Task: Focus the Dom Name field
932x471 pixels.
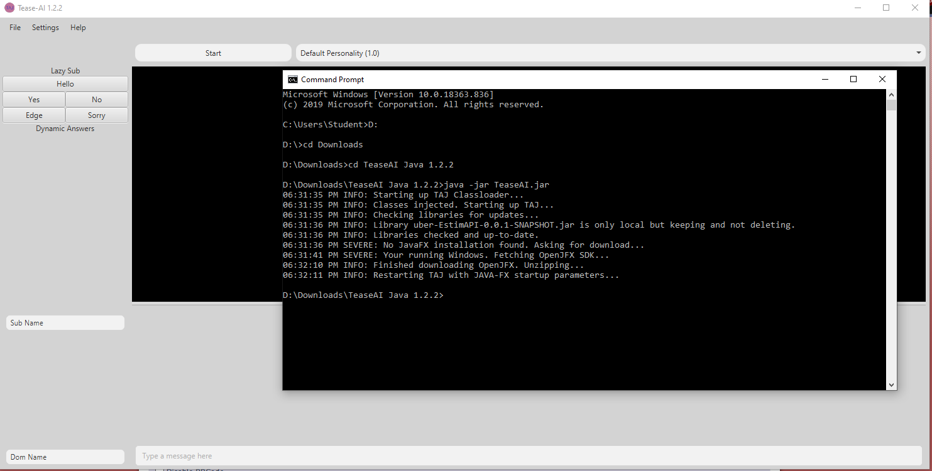Action: 65,457
